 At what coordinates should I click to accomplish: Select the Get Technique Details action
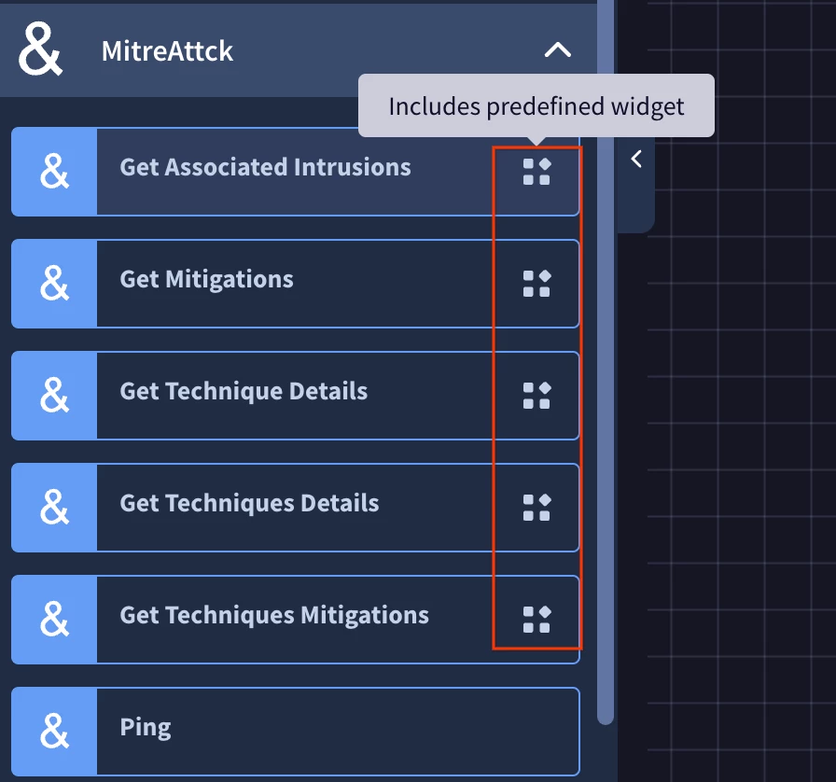[x=296, y=396]
